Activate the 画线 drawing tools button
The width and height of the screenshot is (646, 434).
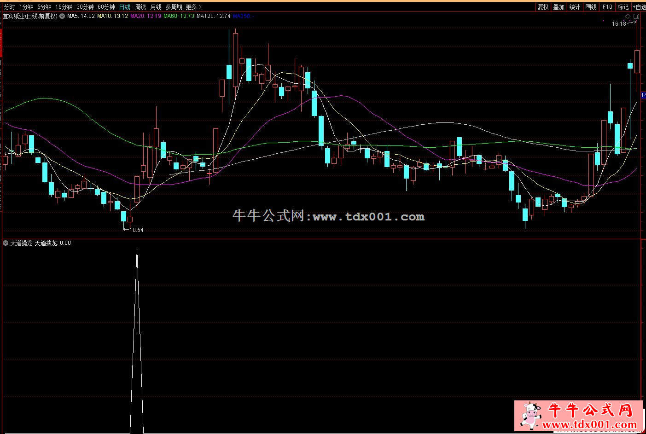591,7
